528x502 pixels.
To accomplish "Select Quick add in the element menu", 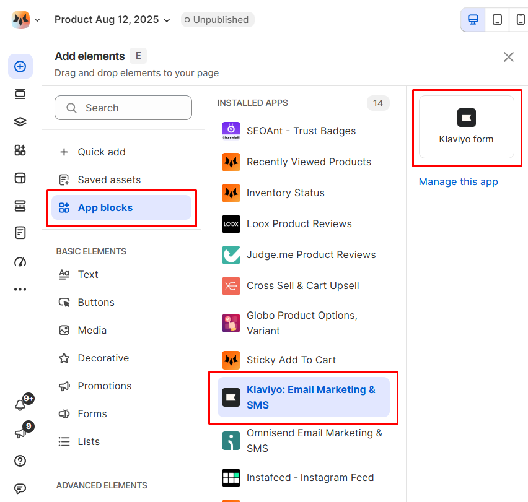I will coord(121,152).
